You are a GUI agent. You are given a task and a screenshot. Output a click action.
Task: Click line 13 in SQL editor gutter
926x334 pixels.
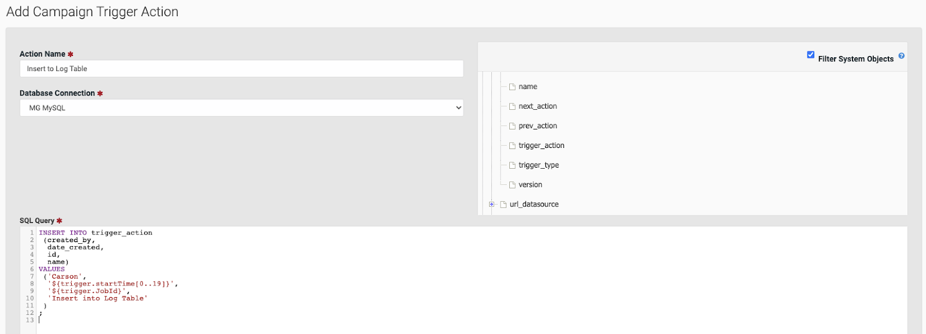coord(30,320)
